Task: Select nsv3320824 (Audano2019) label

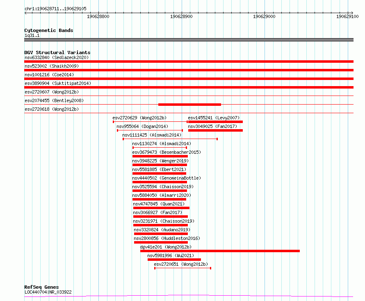Action: coord(162,230)
